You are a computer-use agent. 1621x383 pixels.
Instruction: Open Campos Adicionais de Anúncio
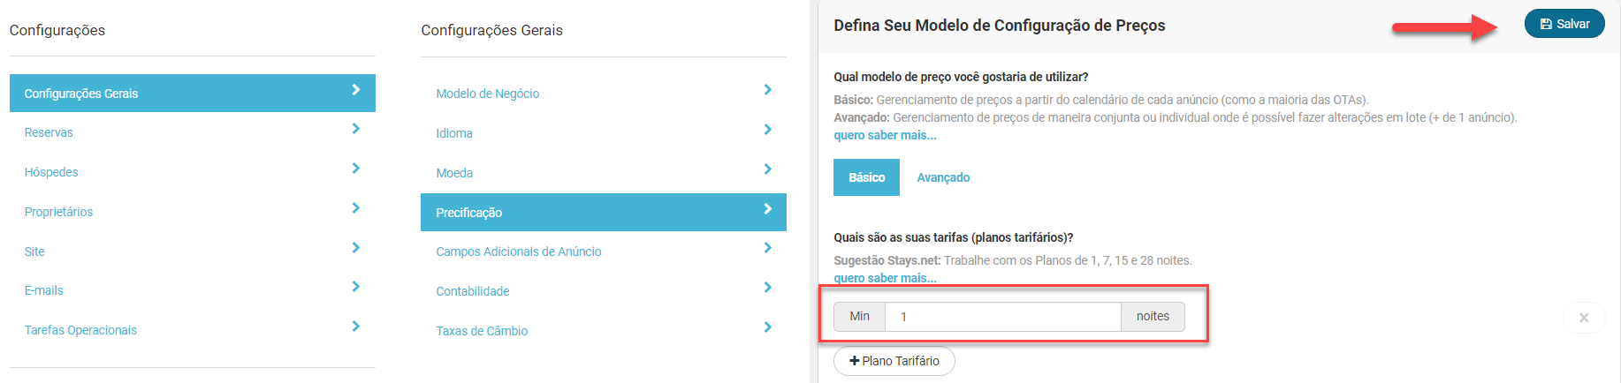[518, 252]
